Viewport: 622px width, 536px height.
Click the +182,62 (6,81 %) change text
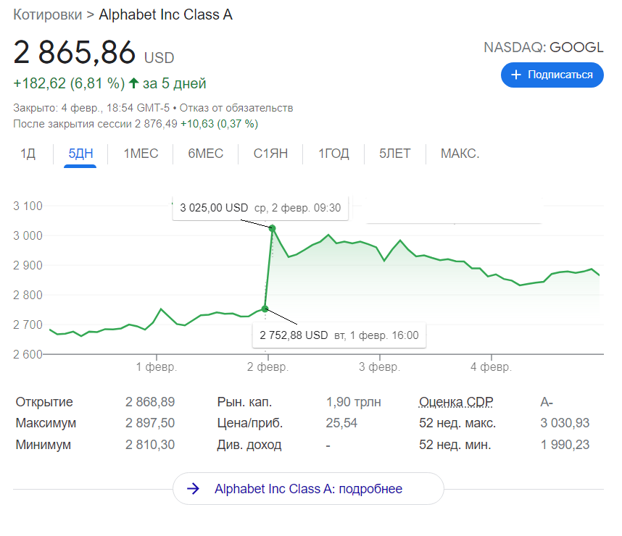[69, 83]
